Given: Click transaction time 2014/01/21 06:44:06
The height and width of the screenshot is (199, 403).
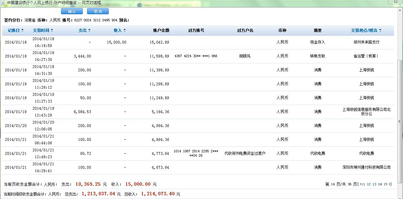Looking at the screenshot, I should click(43, 140).
